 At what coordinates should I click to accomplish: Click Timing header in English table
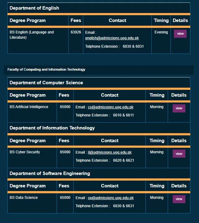coord(161,20)
